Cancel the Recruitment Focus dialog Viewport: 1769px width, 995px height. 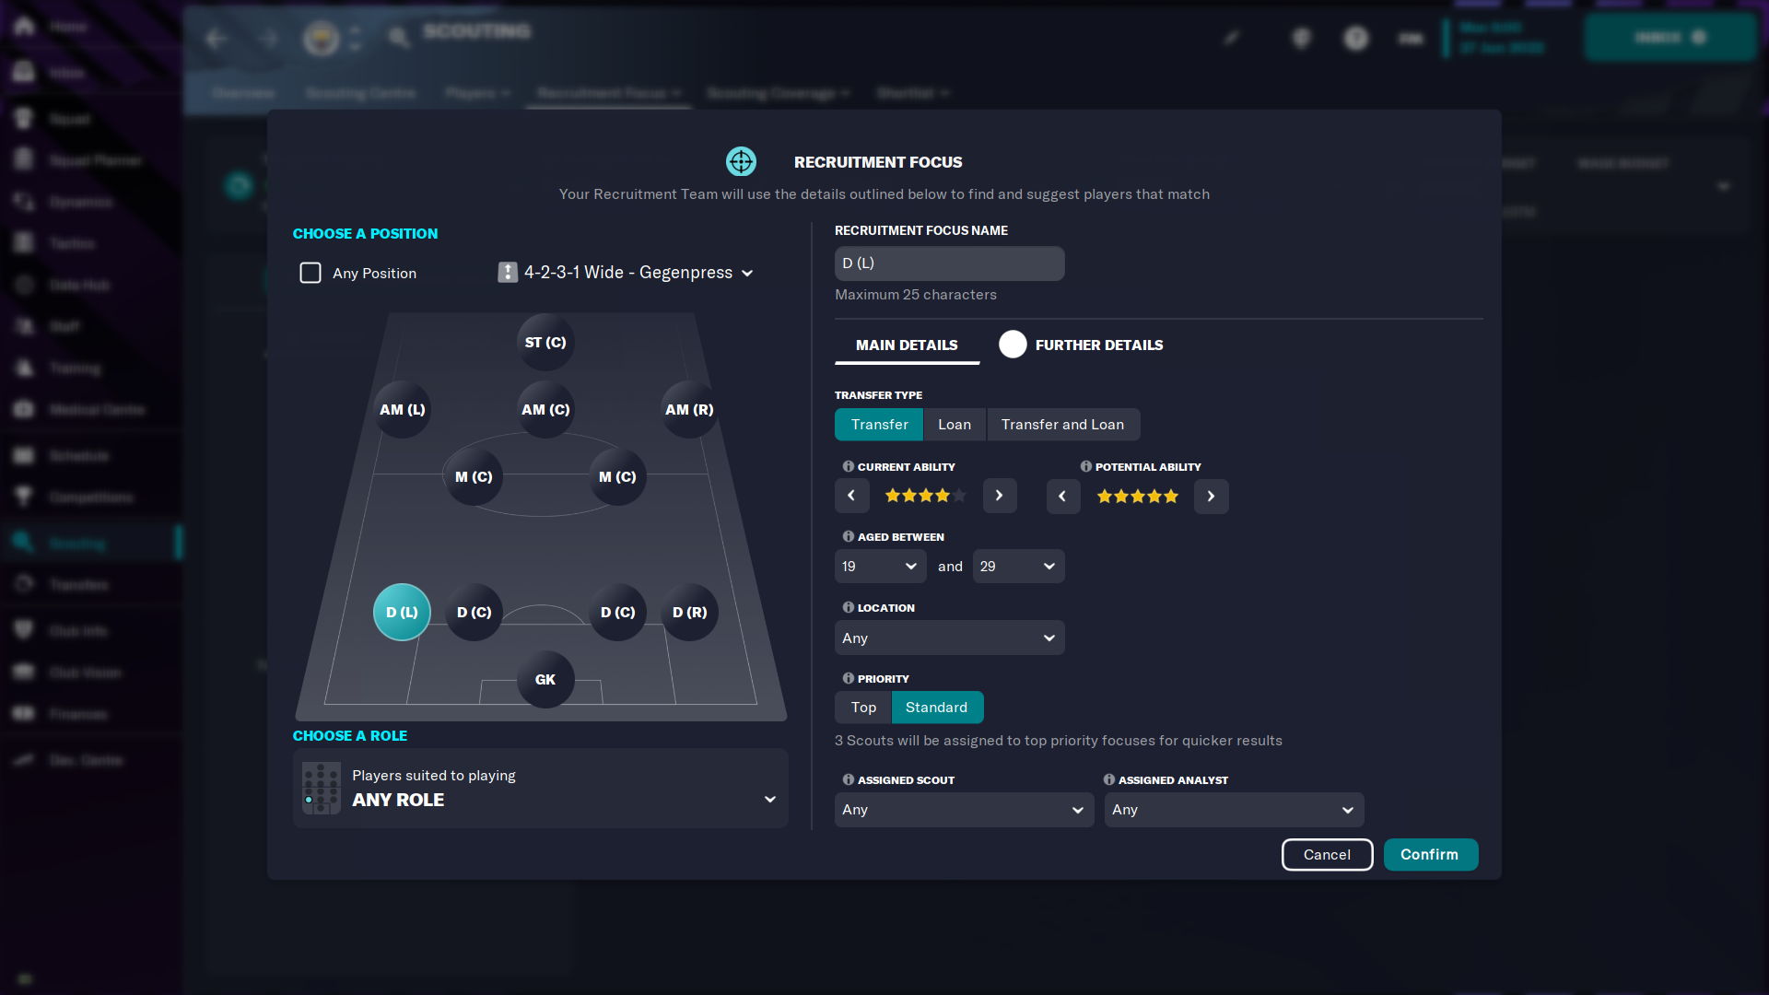[1327, 854]
